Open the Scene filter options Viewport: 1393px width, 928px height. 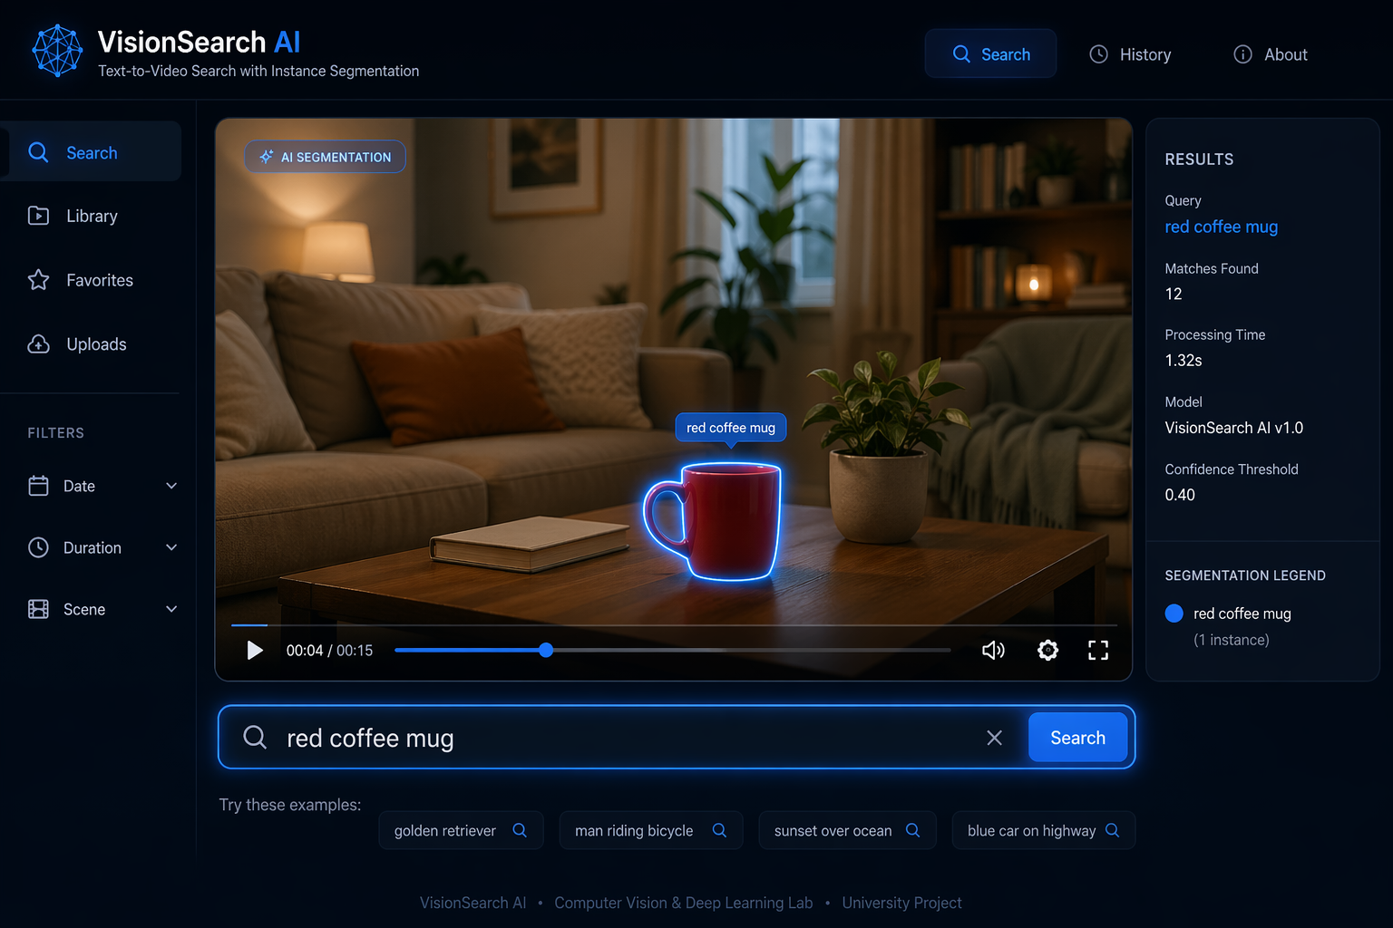coord(102,609)
